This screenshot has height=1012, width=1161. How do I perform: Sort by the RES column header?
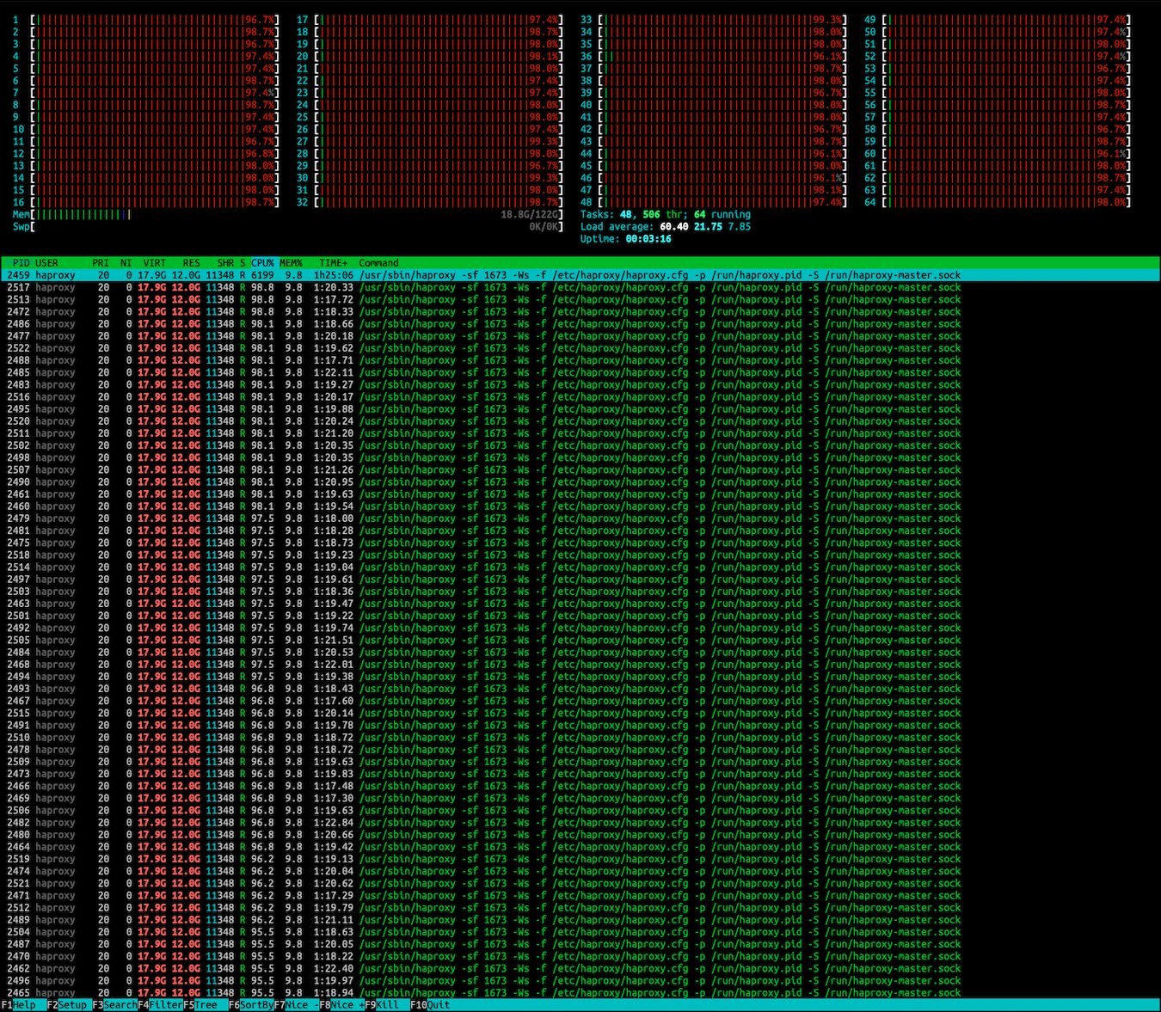(191, 263)
